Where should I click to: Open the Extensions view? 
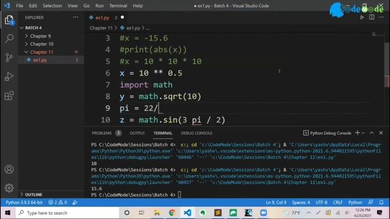(9, 96)
